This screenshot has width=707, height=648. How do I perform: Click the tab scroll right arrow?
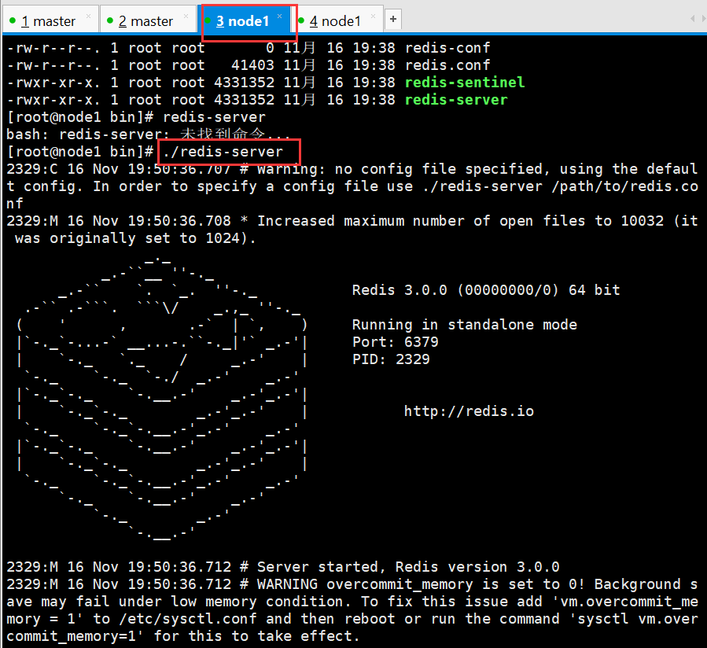703,19
